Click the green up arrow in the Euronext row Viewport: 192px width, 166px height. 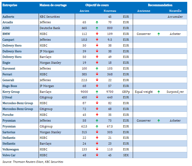[97, 69]
